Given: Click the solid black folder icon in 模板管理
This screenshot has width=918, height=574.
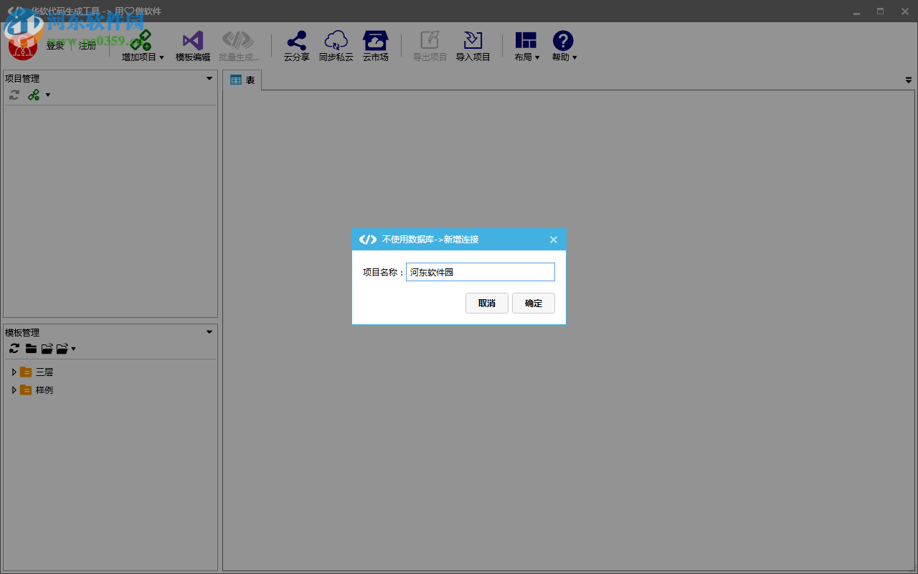Looking at the screenshot, I should click(x=31, y=349).
